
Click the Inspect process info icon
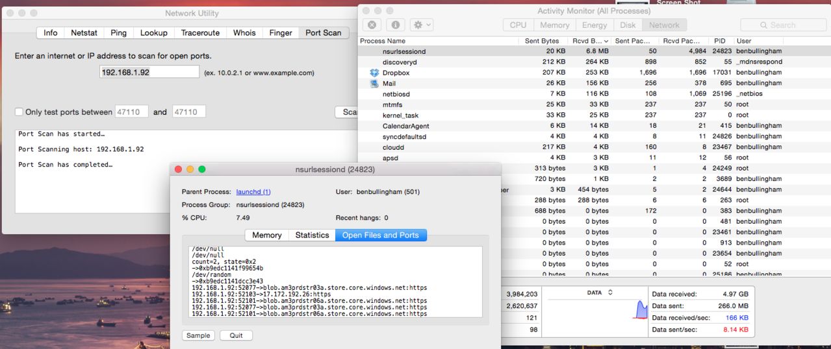click(x=396, y=25)
